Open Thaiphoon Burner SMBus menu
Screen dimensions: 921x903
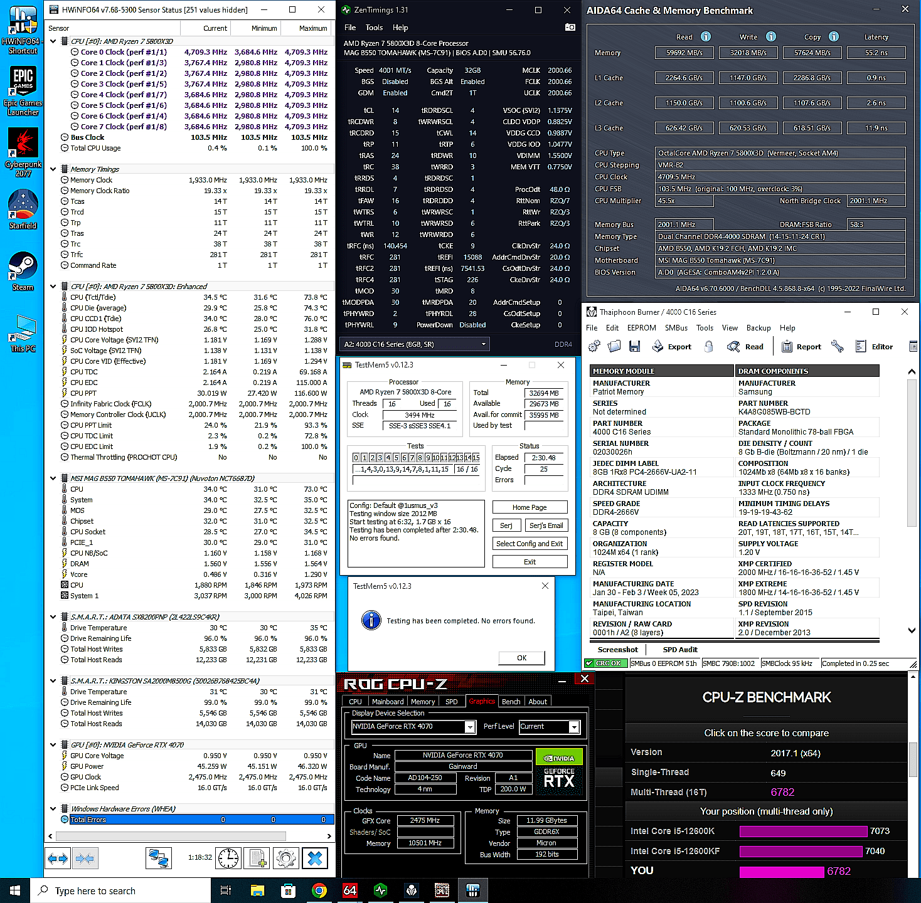tap(676, 328)
